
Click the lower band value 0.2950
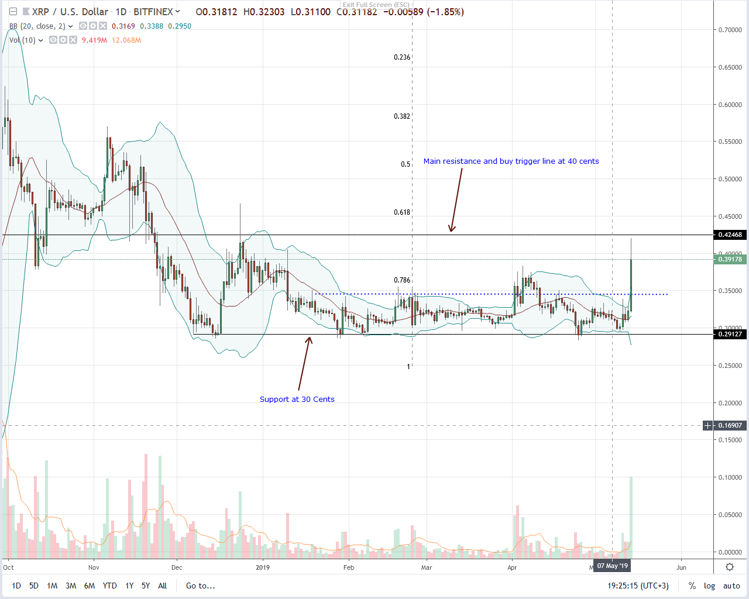click(180, 26)
